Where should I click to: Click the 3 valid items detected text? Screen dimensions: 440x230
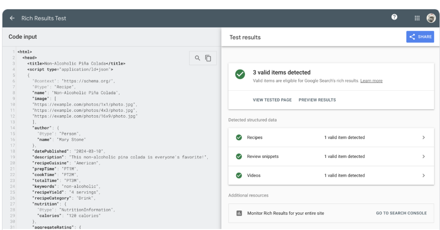pyautogui.click(x=281, y=73)
